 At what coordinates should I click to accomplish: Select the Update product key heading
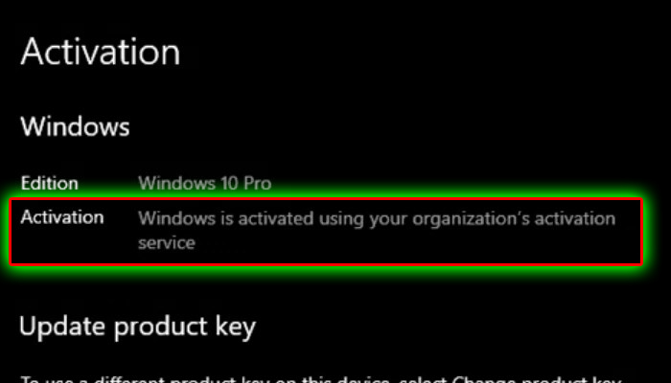(x=137, y=327)
